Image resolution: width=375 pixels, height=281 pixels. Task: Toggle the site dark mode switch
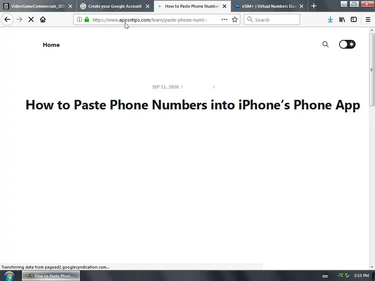coord(347,44)
